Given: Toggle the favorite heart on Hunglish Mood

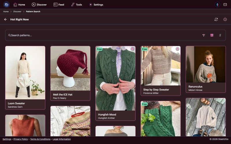Looking at the screenshot, I should click(x=133, y=49).
